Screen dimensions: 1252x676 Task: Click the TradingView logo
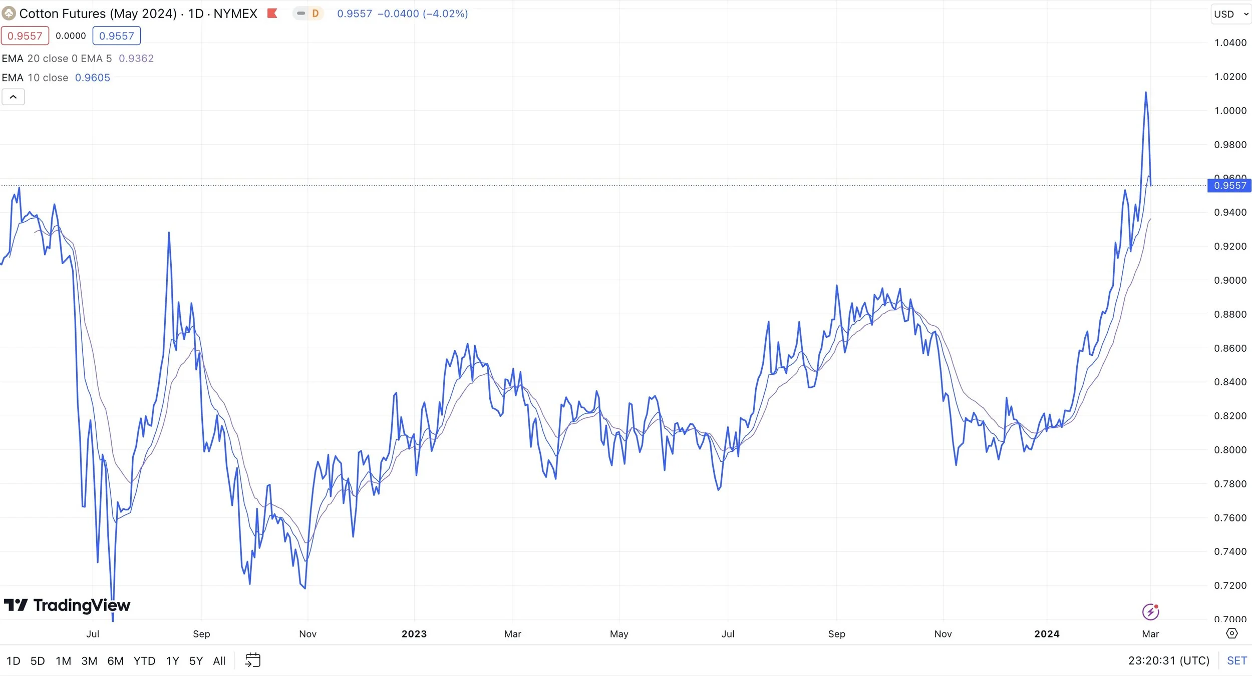[x=67, y=605]
